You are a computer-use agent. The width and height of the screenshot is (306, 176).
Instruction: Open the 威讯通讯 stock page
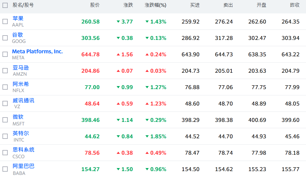(x=23, y=100)
